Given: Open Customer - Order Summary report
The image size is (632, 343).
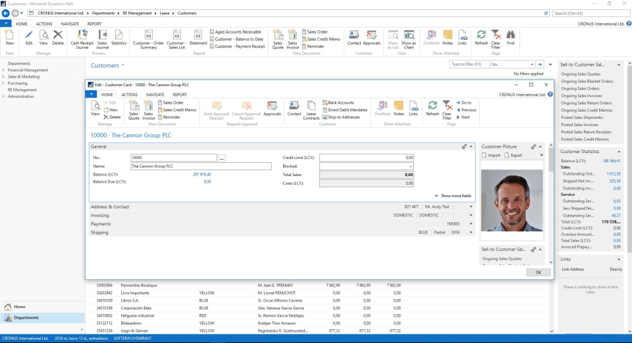Looking at the screenshot, I should [x=148, y=39].
